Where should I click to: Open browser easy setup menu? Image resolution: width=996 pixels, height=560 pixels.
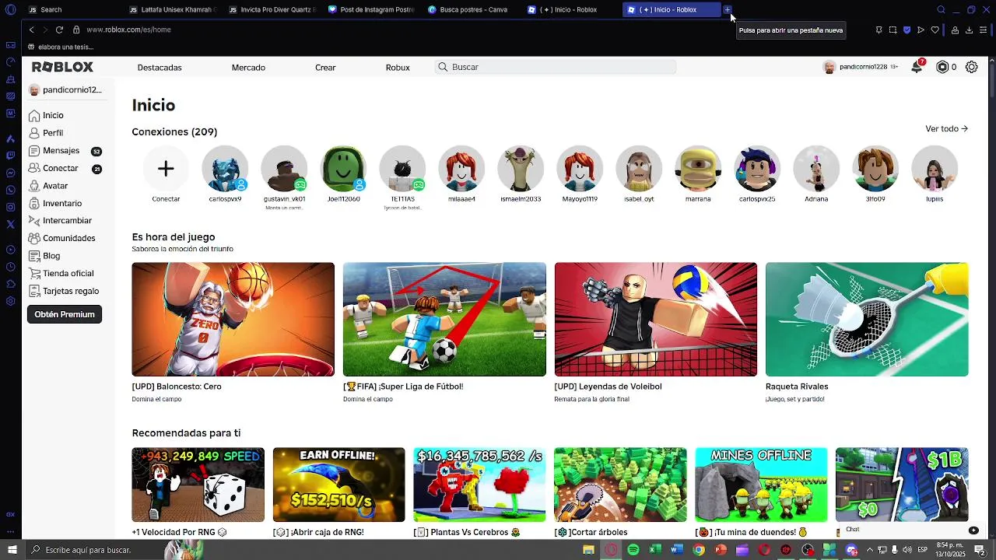(984, 30)
